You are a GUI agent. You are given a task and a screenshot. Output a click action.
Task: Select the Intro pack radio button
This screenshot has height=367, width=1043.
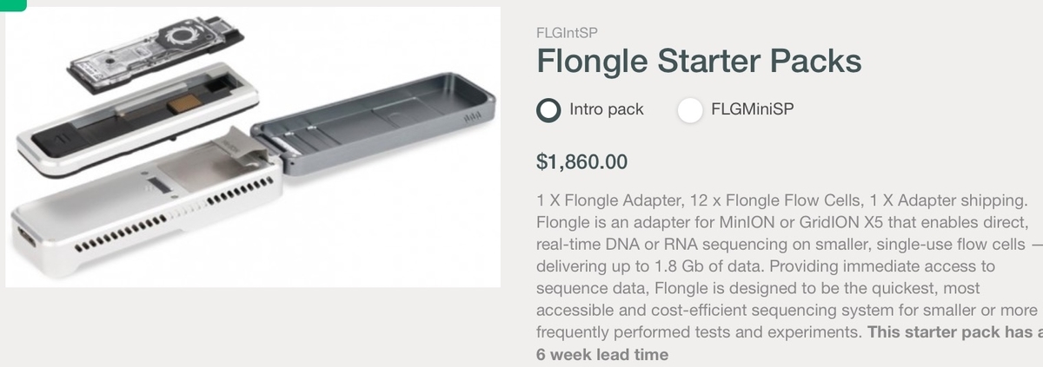point(549,110)
